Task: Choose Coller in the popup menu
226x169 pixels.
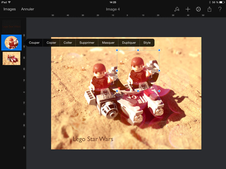Action: [68, 43]
